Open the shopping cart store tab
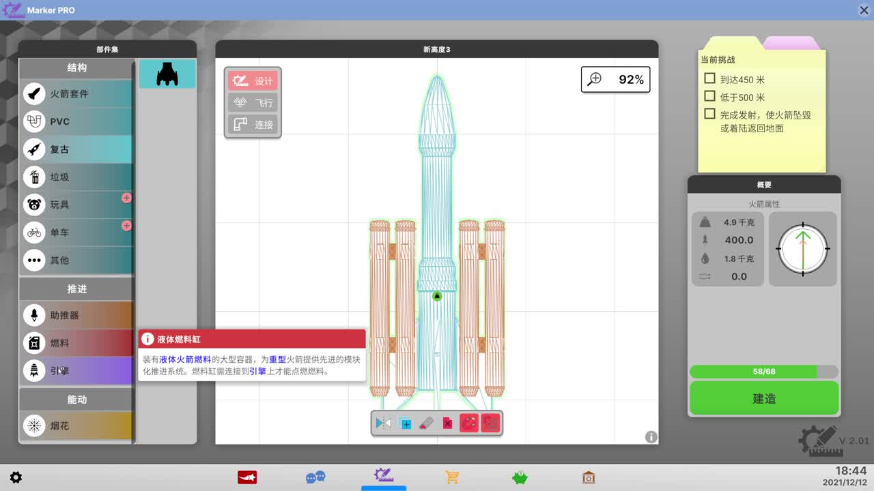The image size is (874, 491). pos(452,477)
